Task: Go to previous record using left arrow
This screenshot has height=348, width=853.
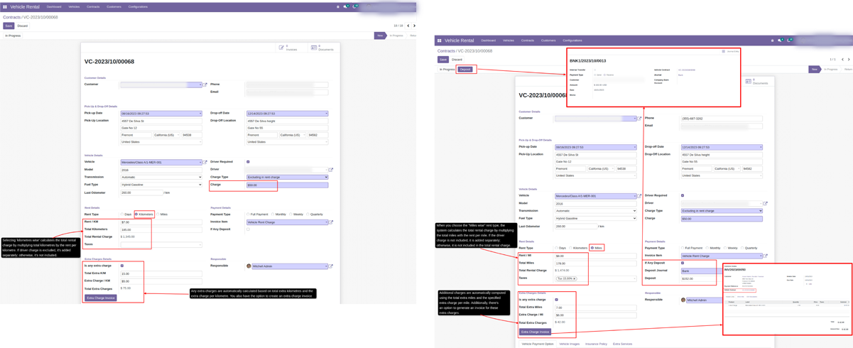Action: pos(408,26)
